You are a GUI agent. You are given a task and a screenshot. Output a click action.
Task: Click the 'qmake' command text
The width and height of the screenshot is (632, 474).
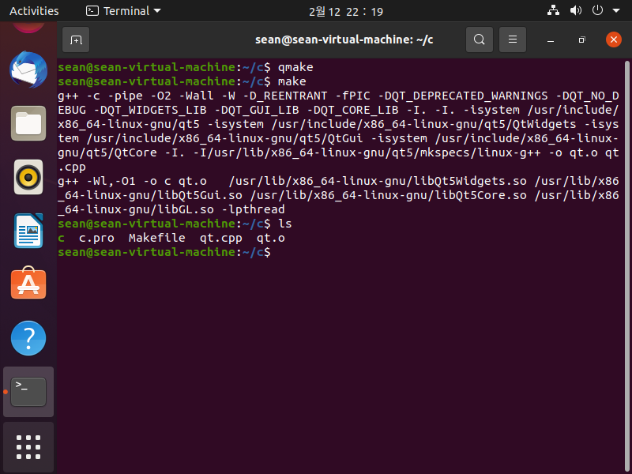click(295, 67)
